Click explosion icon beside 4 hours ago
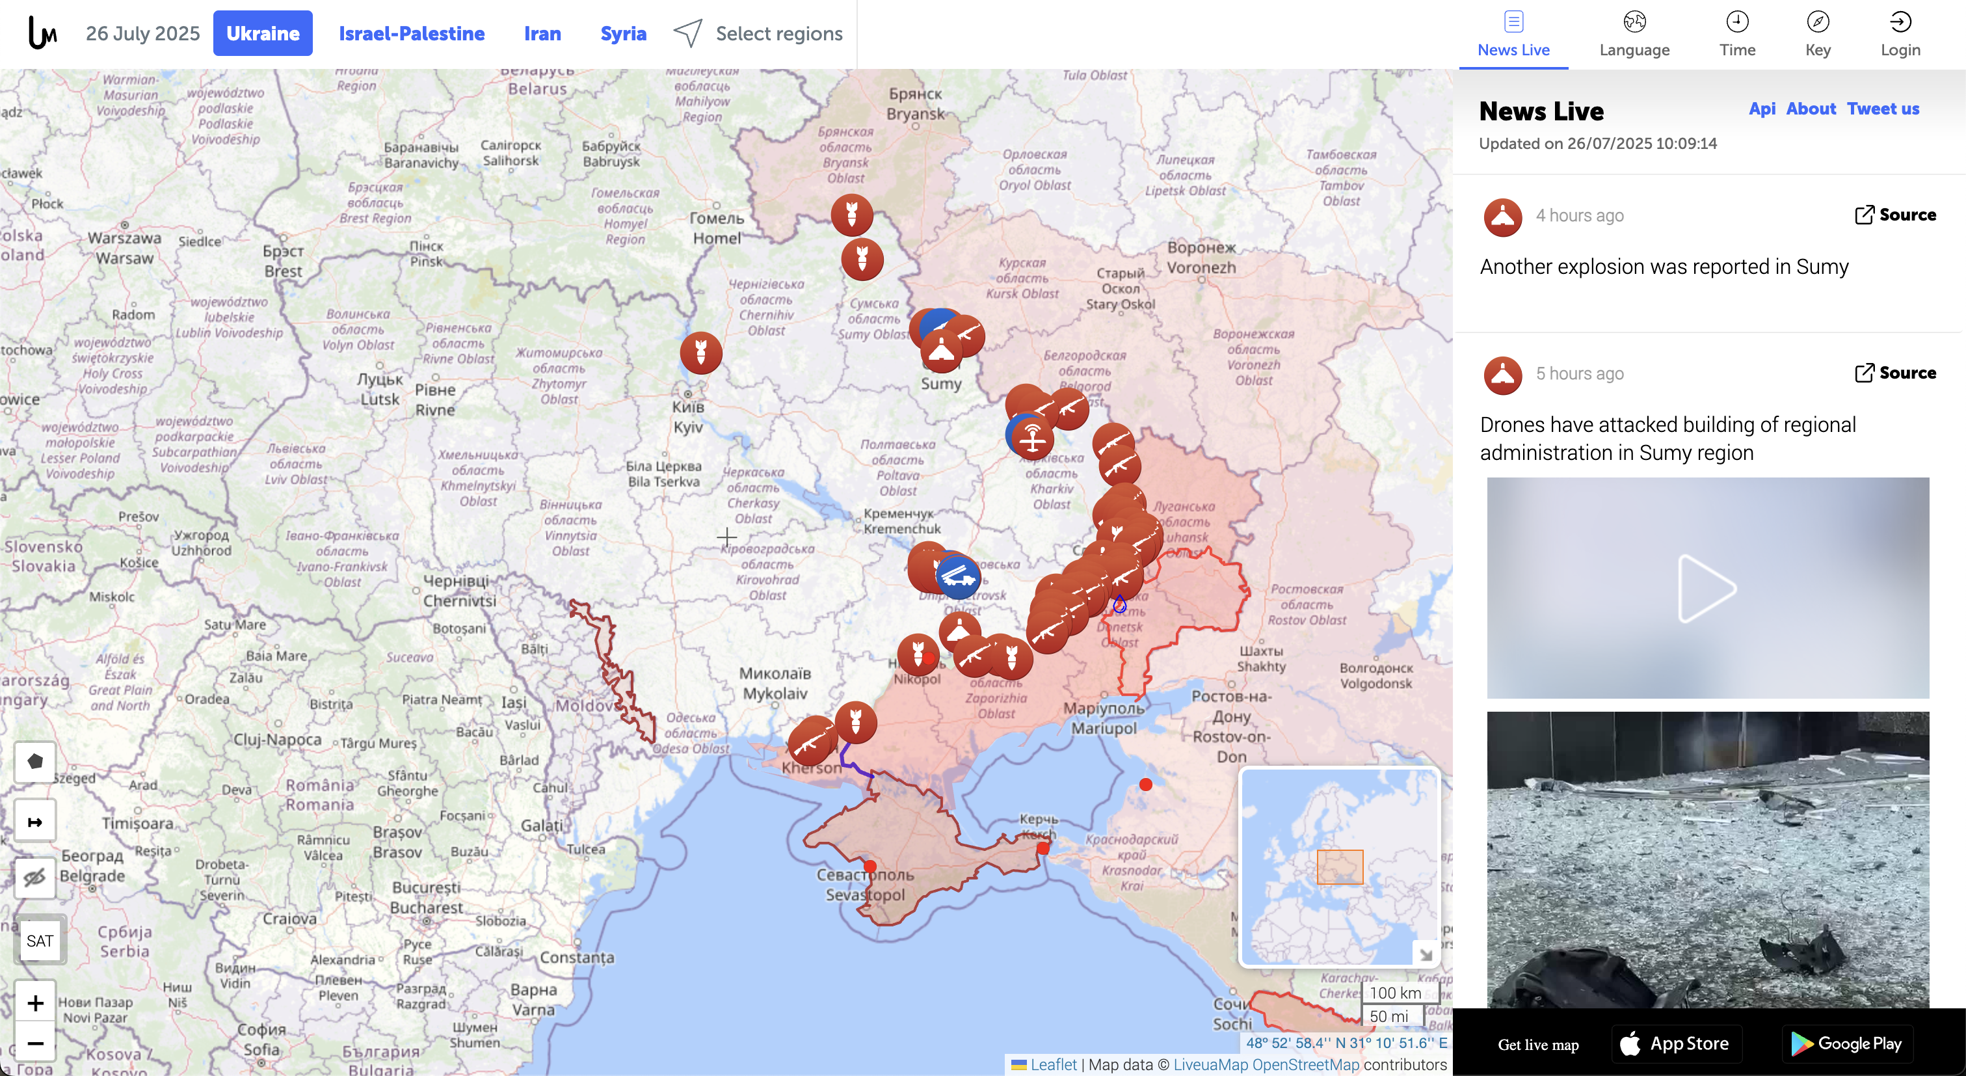This screenshot has height=1076, width=1966. (1503, 218)
